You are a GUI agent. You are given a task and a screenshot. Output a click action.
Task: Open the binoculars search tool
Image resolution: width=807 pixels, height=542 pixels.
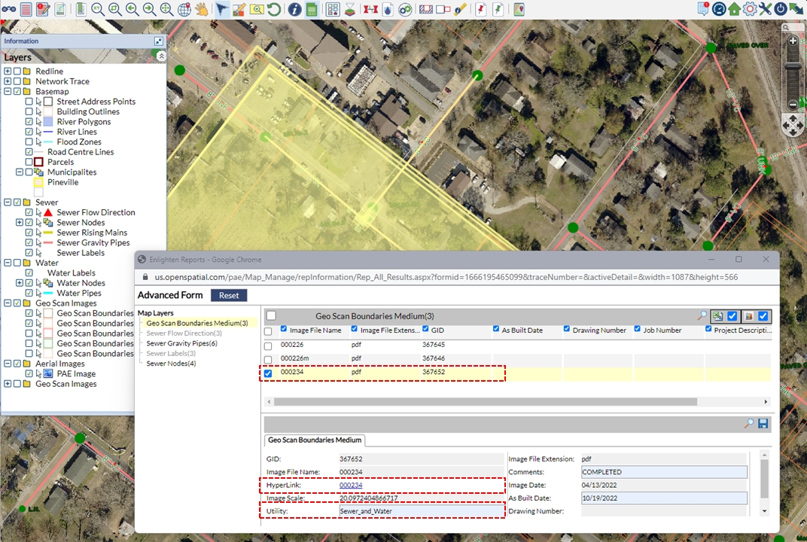coord(9,10)
